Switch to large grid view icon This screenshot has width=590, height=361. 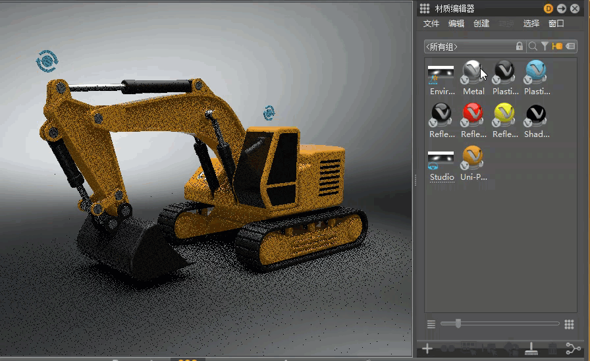pos(570,324)
